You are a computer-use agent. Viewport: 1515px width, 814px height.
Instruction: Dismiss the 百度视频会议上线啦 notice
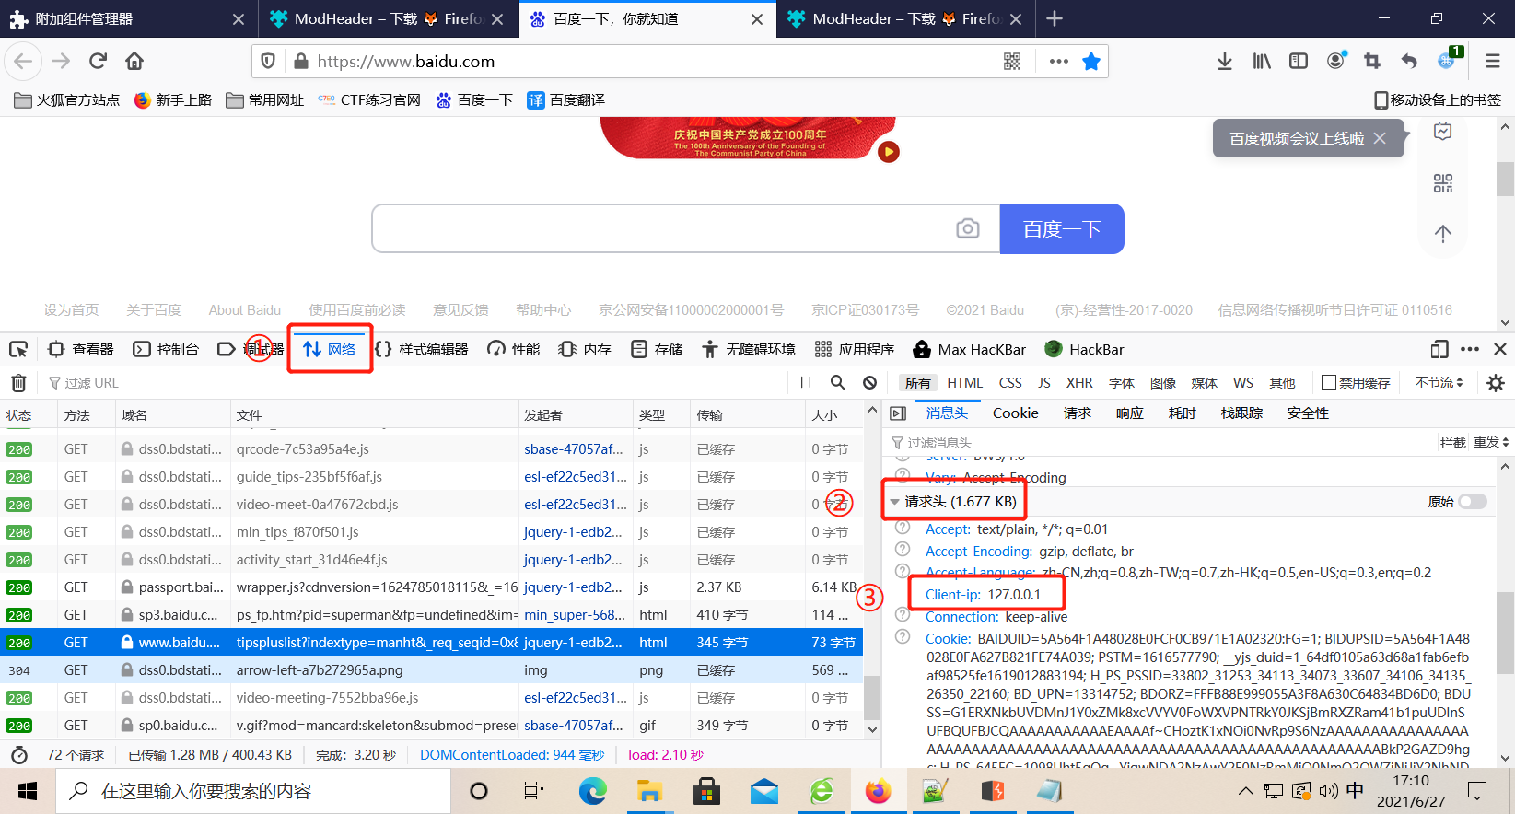coord(1379,138)
